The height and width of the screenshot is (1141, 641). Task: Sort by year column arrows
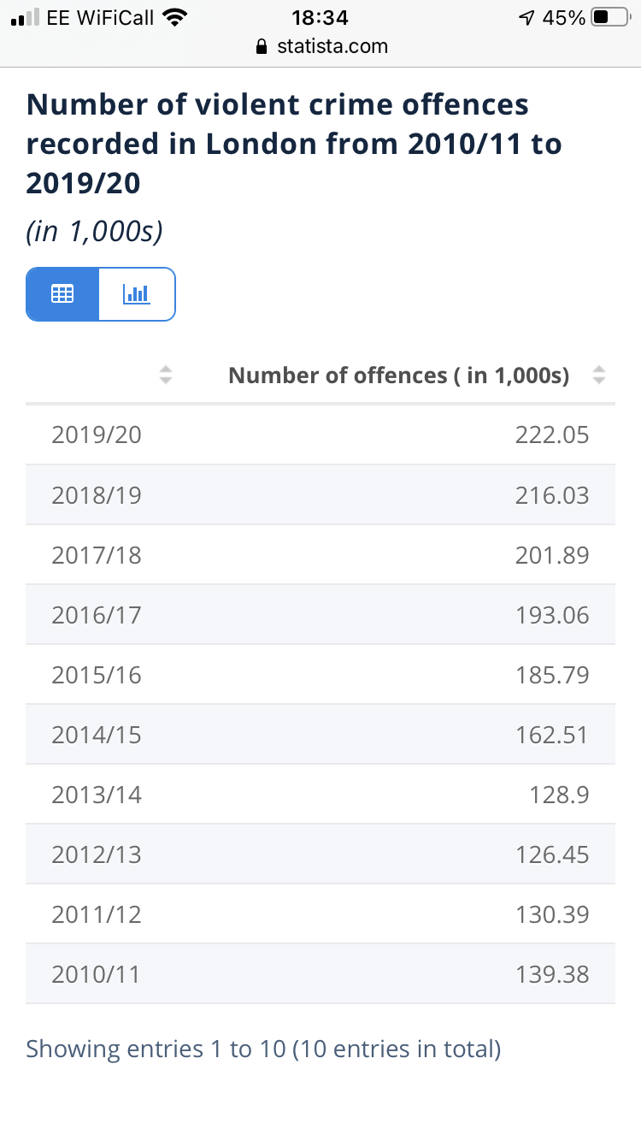point(166,375)
